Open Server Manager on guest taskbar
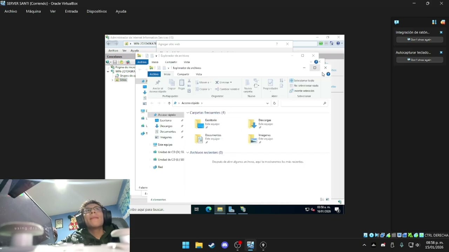This screenshot has height=252, width=449. (x=232, y=209)
